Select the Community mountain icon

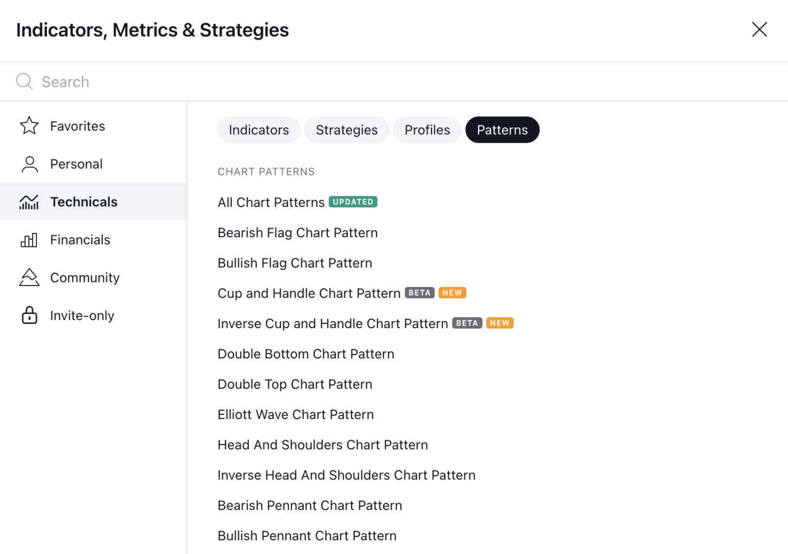(29, 277)
